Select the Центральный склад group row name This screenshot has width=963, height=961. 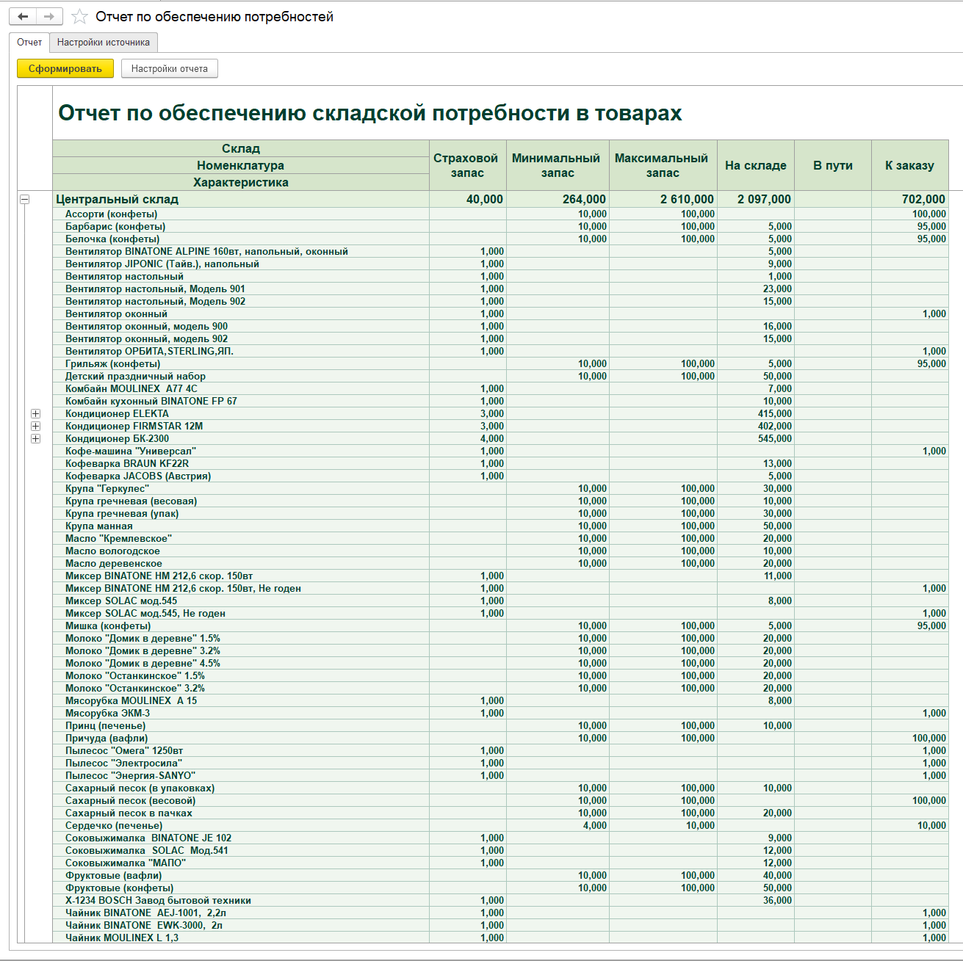(x=118, y=199)
